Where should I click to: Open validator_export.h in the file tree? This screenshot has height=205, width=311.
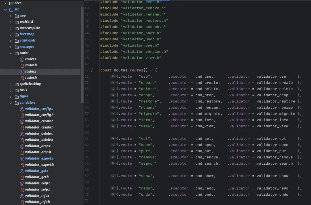point(39,164)
